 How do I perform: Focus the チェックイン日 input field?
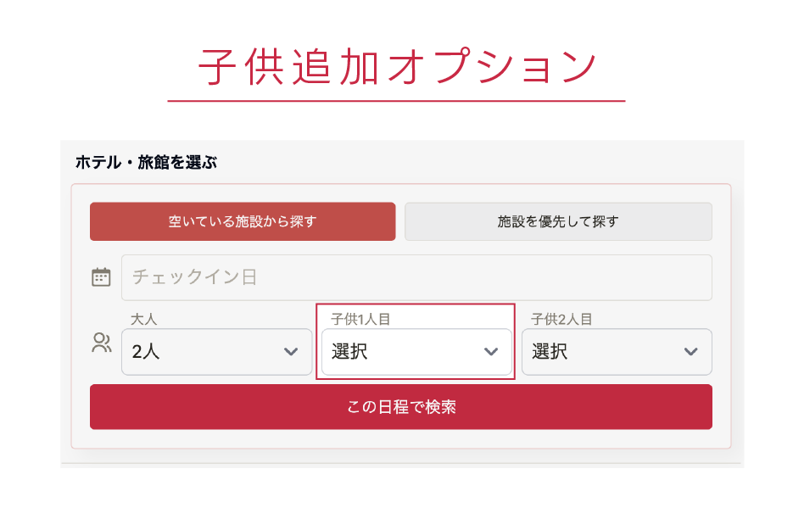coord(416,277)
